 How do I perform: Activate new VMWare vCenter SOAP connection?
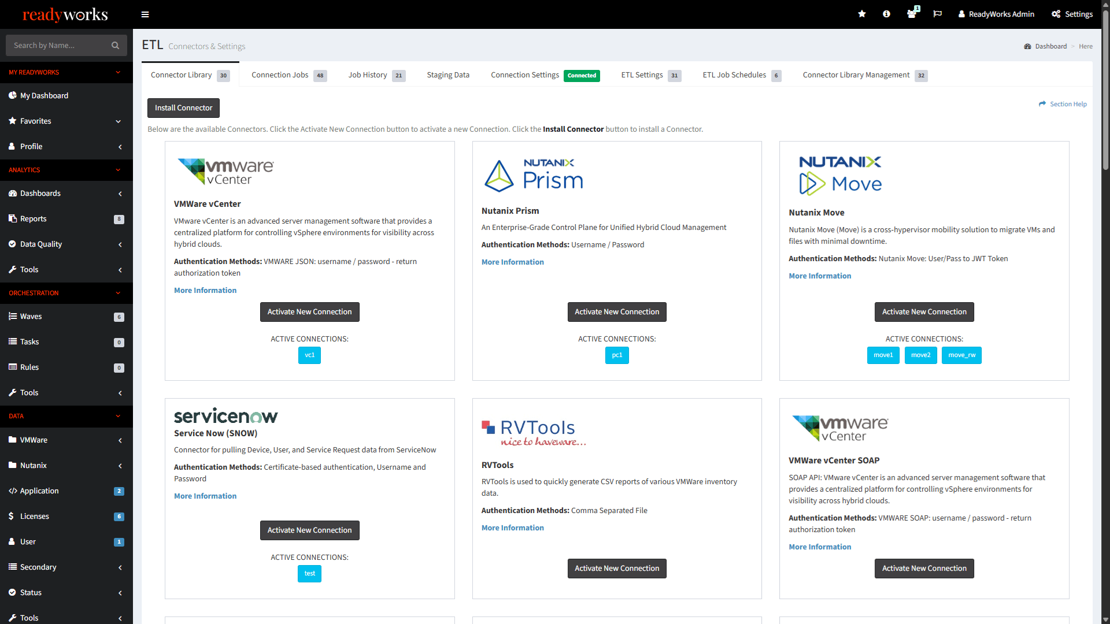(x=924, y=569)
